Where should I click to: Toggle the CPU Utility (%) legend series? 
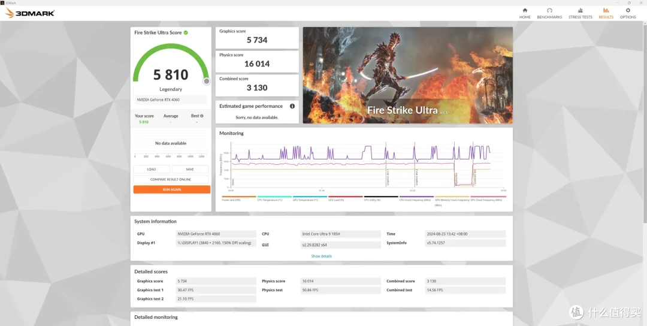pos(381,198)
